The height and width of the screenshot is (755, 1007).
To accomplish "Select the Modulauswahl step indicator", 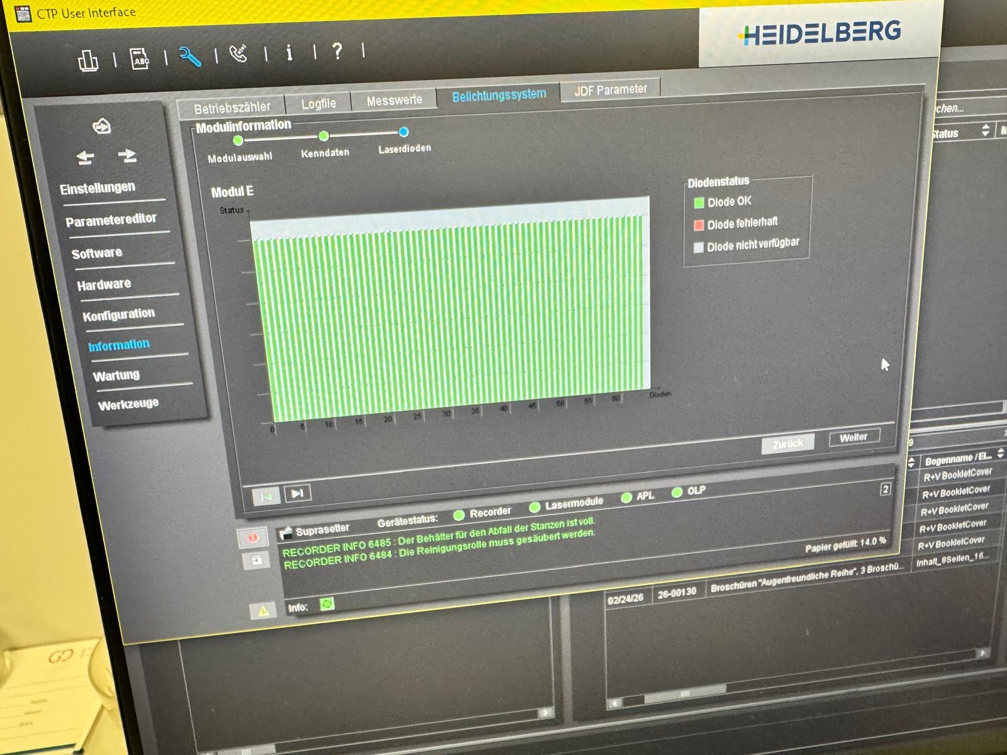I will 238,140.
